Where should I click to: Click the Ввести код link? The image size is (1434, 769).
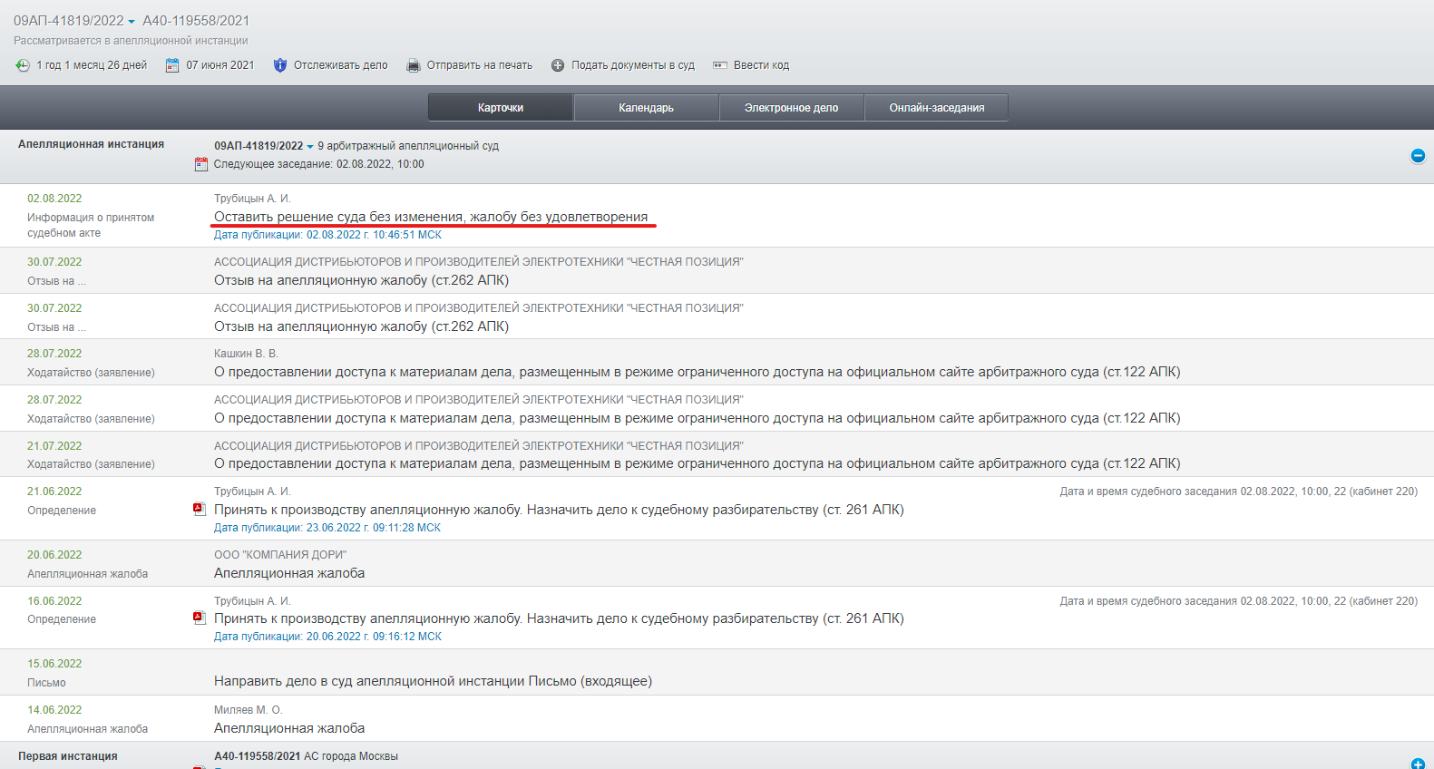(x=761, y=65)
